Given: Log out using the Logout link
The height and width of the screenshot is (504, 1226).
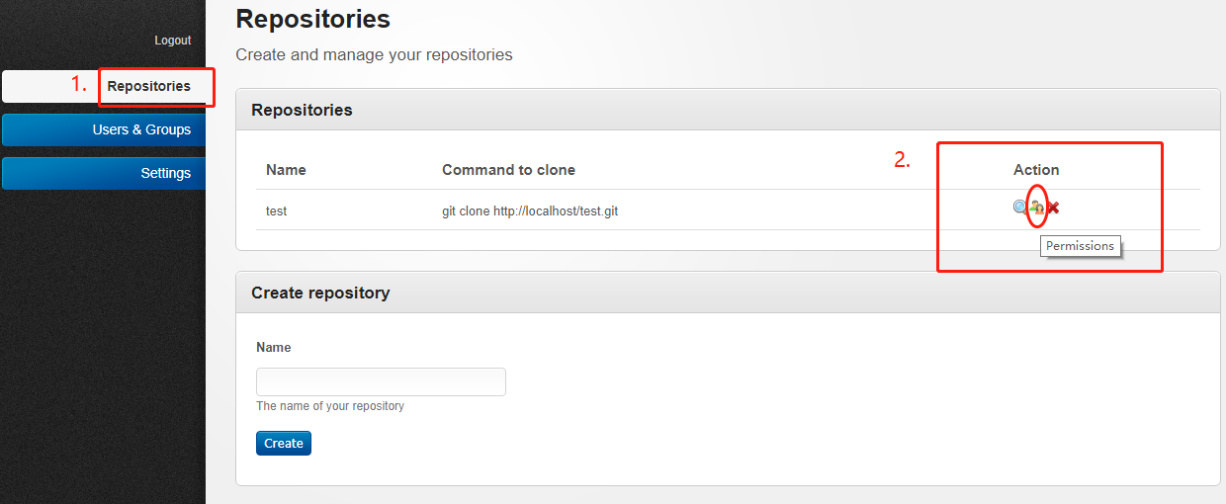Looking at the screenshot, I should coord(173,41).
